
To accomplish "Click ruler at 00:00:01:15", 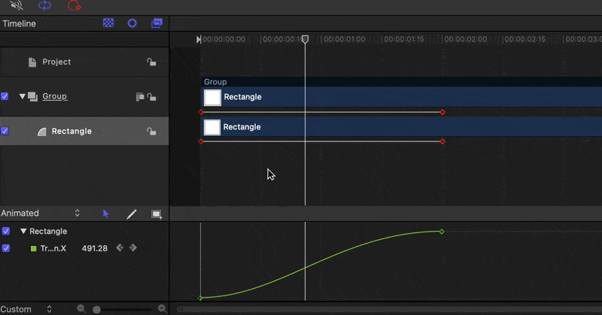I will (x=404, y=39).
